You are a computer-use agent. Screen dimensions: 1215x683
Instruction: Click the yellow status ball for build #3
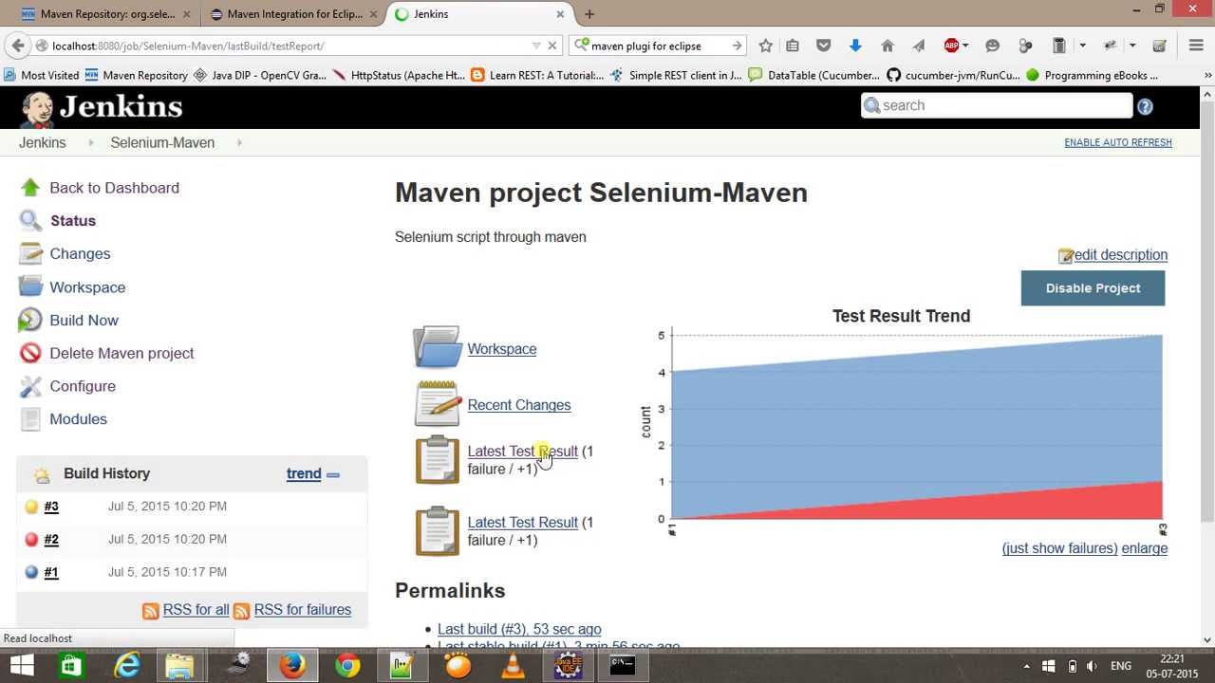[31, 507]
